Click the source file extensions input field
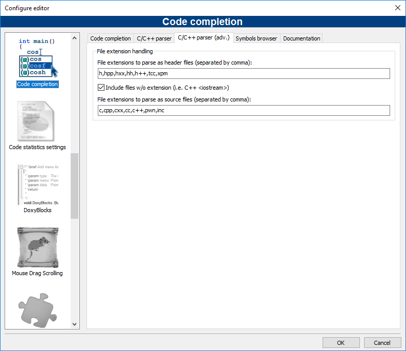The width and height of the screenshot is (406, 351). click(x=243, y=111)
